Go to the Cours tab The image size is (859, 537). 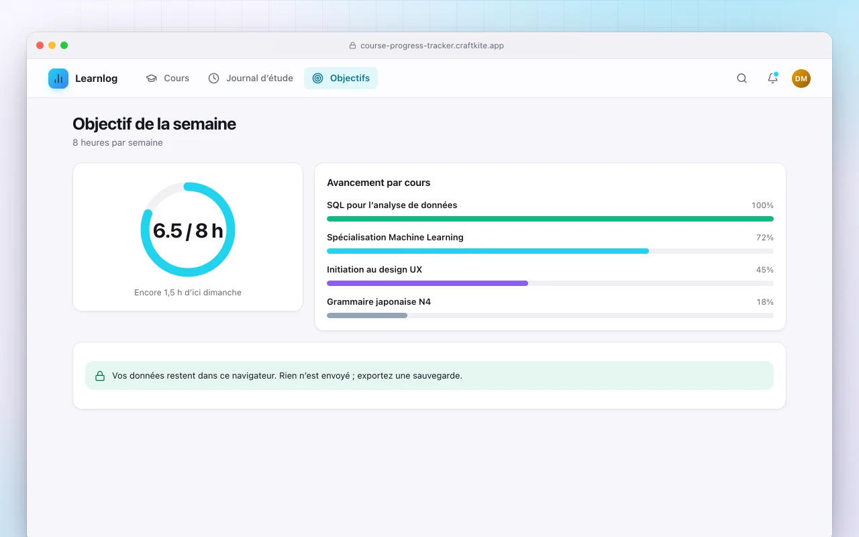coord(168,78)
